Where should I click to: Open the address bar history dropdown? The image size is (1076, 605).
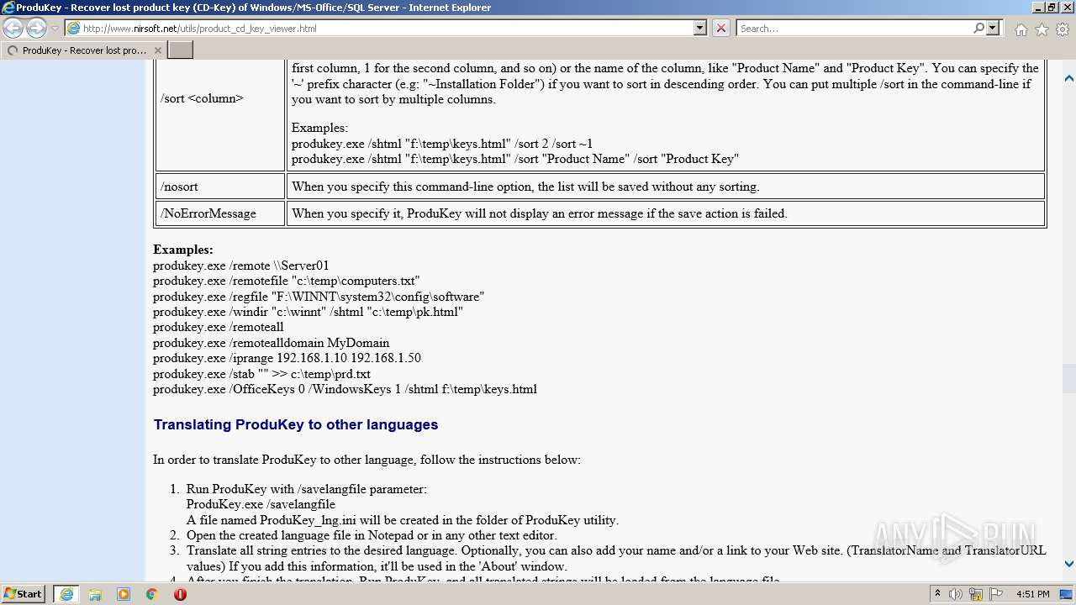click(x=699, y=28)
